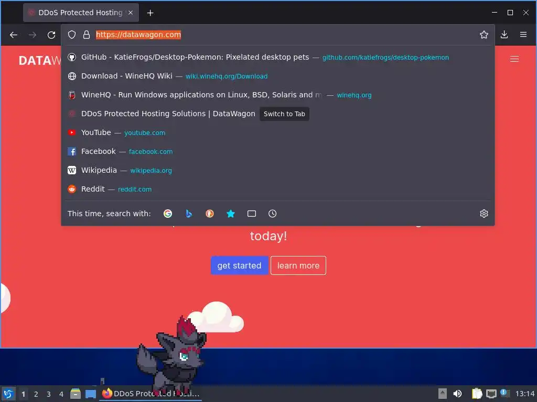537x402 pixels.
Task: Minimize the Firefox window
Action: 495,13
